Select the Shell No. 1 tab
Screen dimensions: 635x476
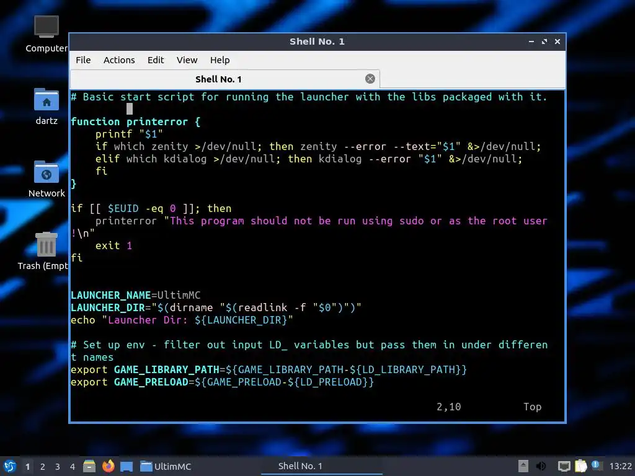tap(224, 79)
